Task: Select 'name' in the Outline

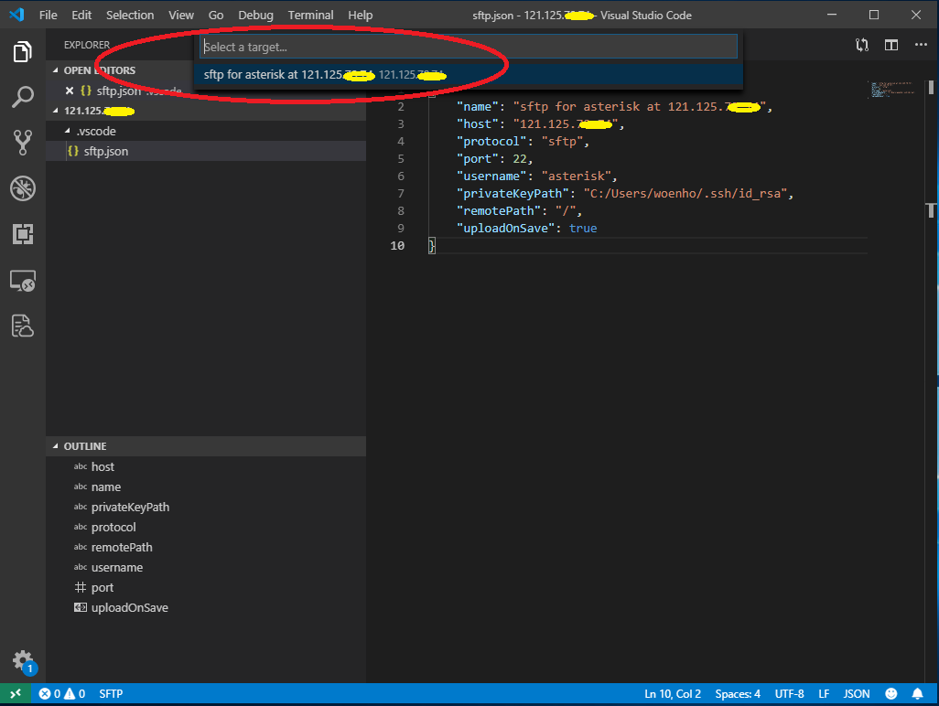Action: [x=106, y=487]
